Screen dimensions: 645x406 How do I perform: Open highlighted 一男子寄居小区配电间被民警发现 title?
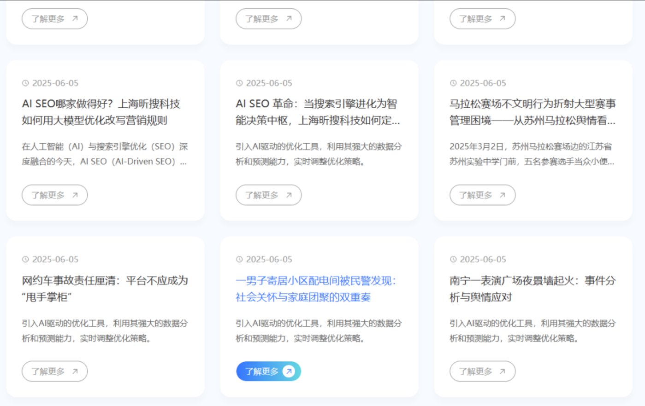coord(316,289)
